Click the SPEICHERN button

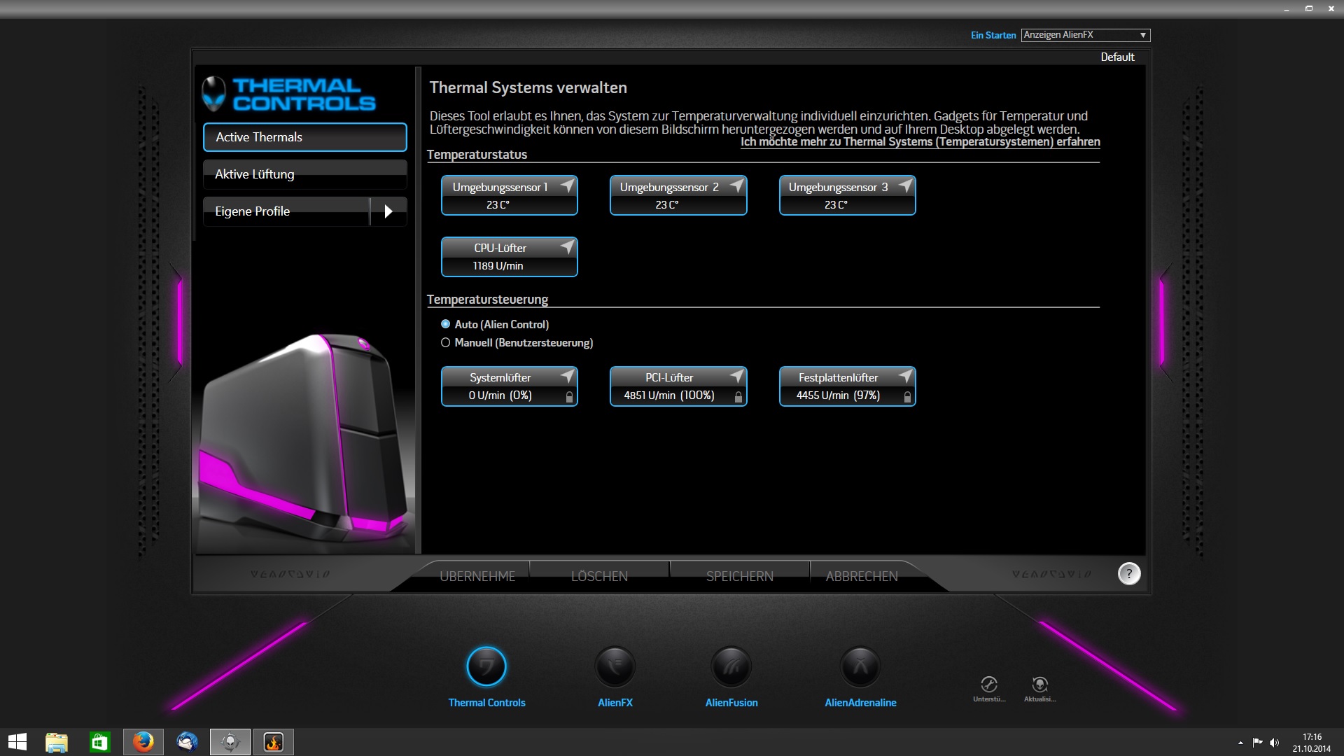tap(740, 576)
